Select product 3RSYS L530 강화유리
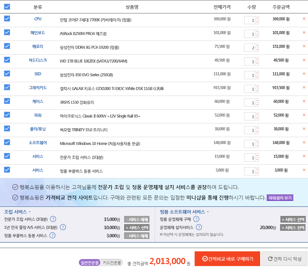 (77, 102)
